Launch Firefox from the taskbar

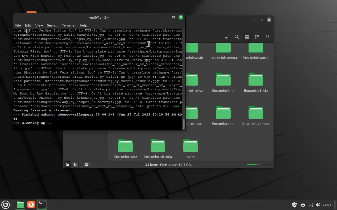pyautogui.click(x=31, y=204)
